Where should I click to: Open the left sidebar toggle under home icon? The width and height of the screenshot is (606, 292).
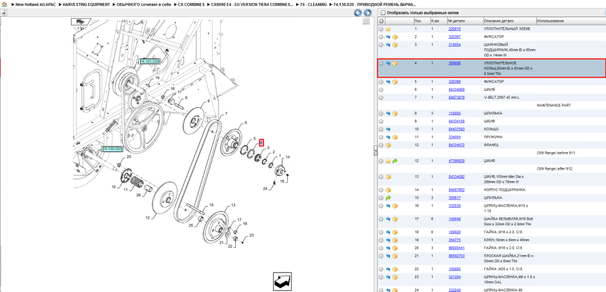[x=4, y=13]
